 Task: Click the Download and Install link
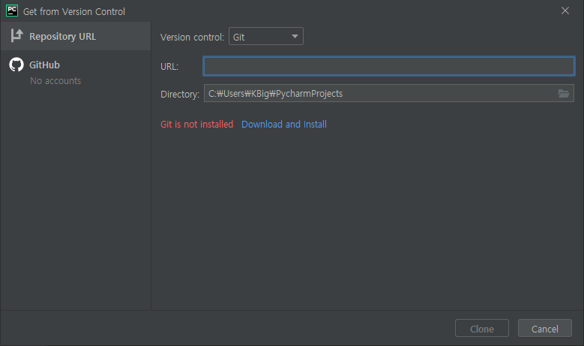284,124
